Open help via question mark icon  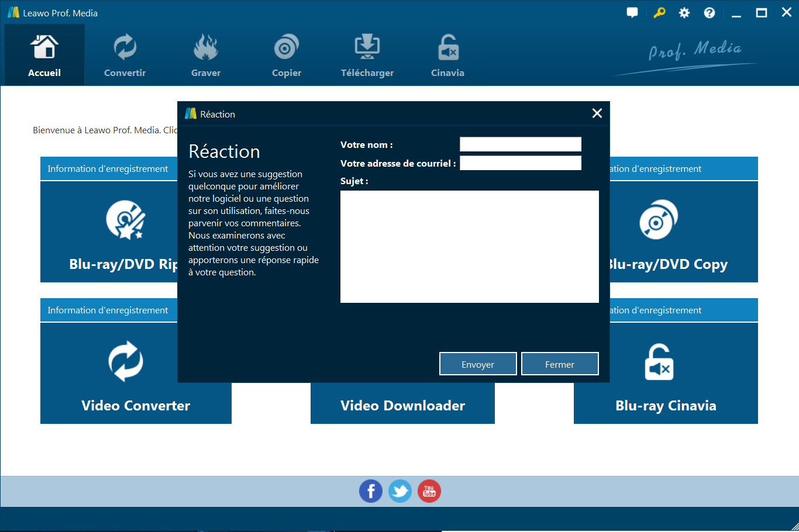click(709, 13)
